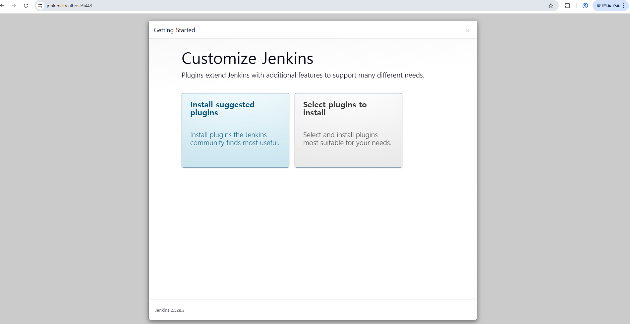Close the Getting Started dialog

[x=468, y=30]
